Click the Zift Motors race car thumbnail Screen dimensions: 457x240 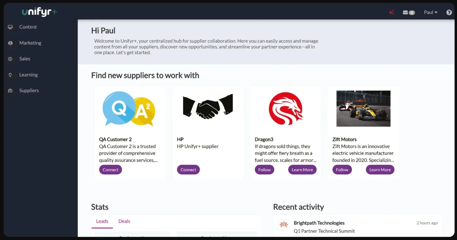(363, 108)
